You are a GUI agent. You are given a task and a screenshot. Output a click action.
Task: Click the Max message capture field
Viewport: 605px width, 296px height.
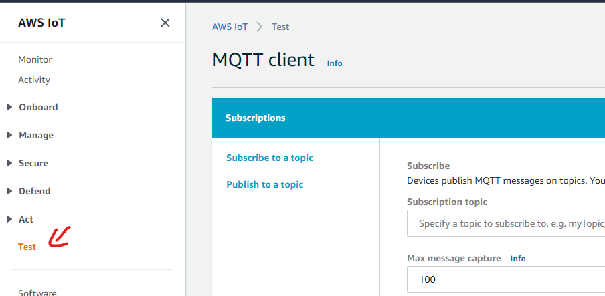506,279
